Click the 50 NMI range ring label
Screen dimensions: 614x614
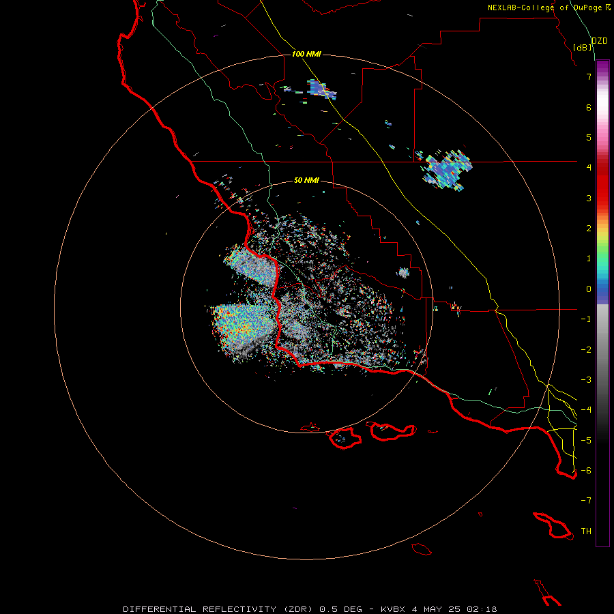click(x=306, y=180)
